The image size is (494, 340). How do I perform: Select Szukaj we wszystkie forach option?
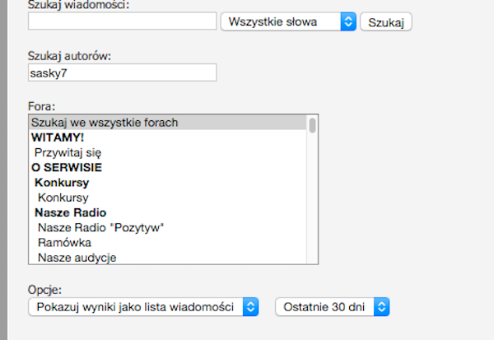coord(167,123)
